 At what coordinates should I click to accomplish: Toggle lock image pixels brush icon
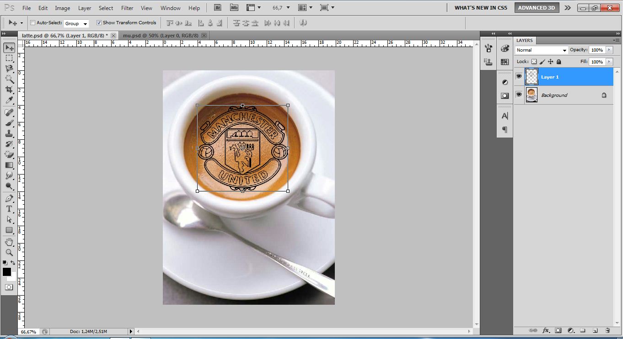(542, 62)
